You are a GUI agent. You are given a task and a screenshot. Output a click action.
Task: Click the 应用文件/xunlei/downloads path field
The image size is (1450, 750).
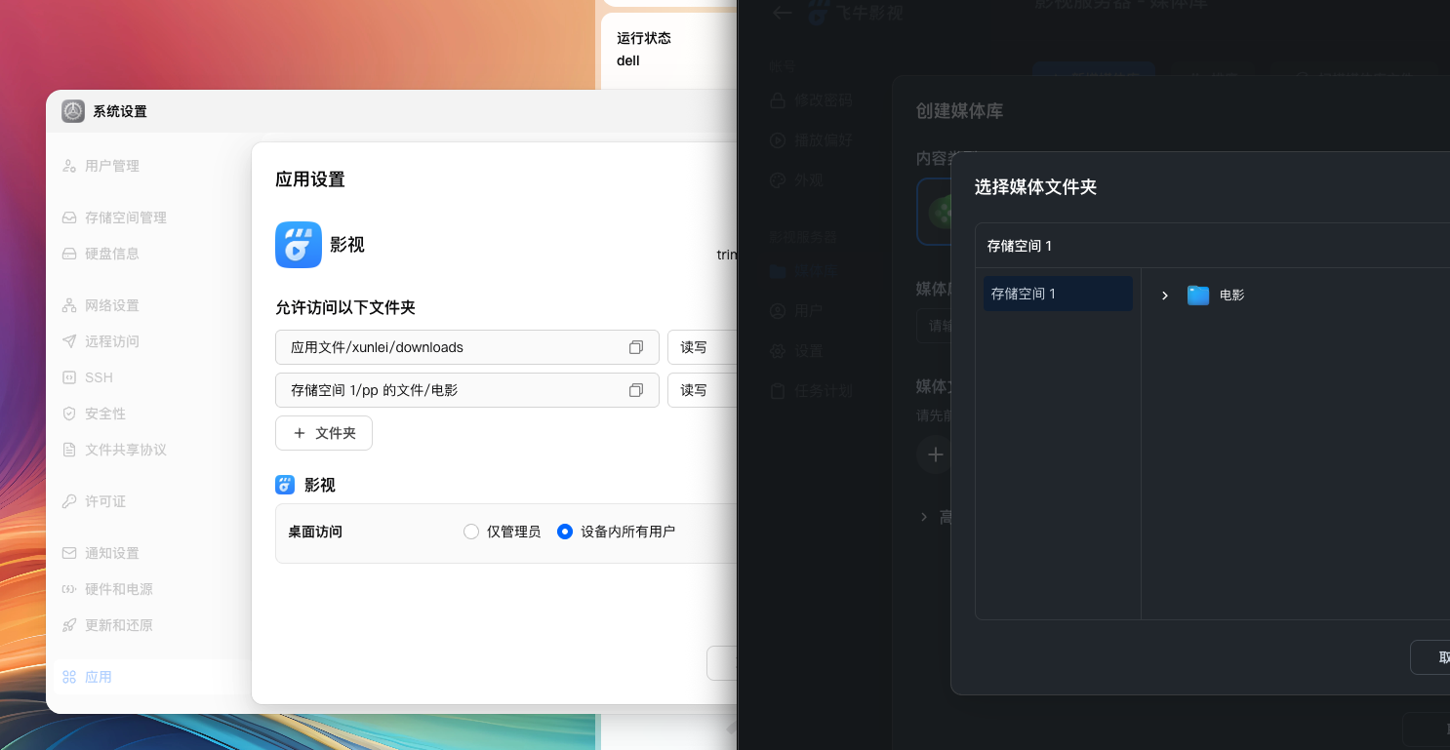(x=467, y=347)
